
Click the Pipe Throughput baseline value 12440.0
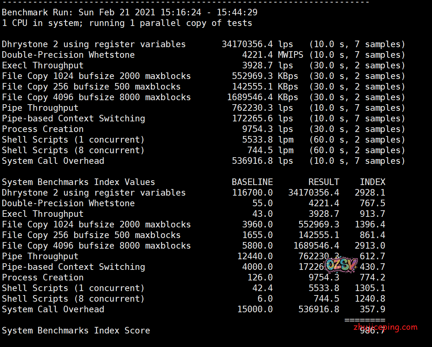coord(255,256)
